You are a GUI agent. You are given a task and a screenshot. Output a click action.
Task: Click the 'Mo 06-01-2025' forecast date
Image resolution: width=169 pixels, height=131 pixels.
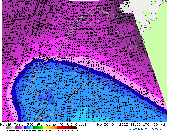coord(113,125)
